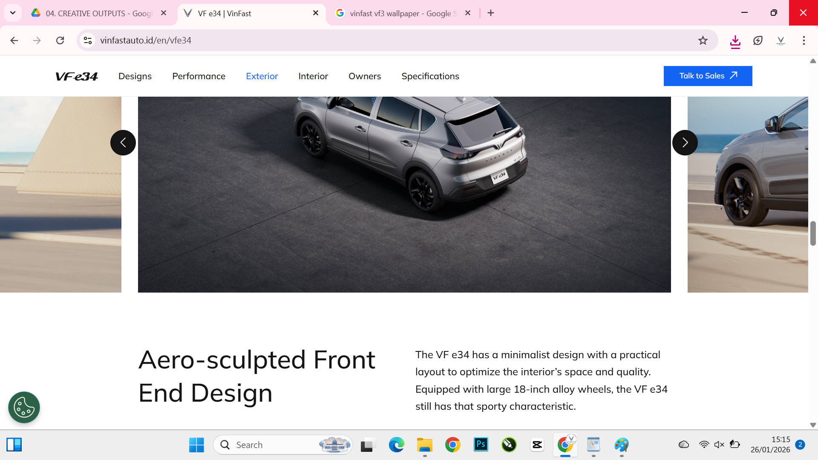Open the Designs section
This screenshot has height=460, width=818.
point(135,76)
